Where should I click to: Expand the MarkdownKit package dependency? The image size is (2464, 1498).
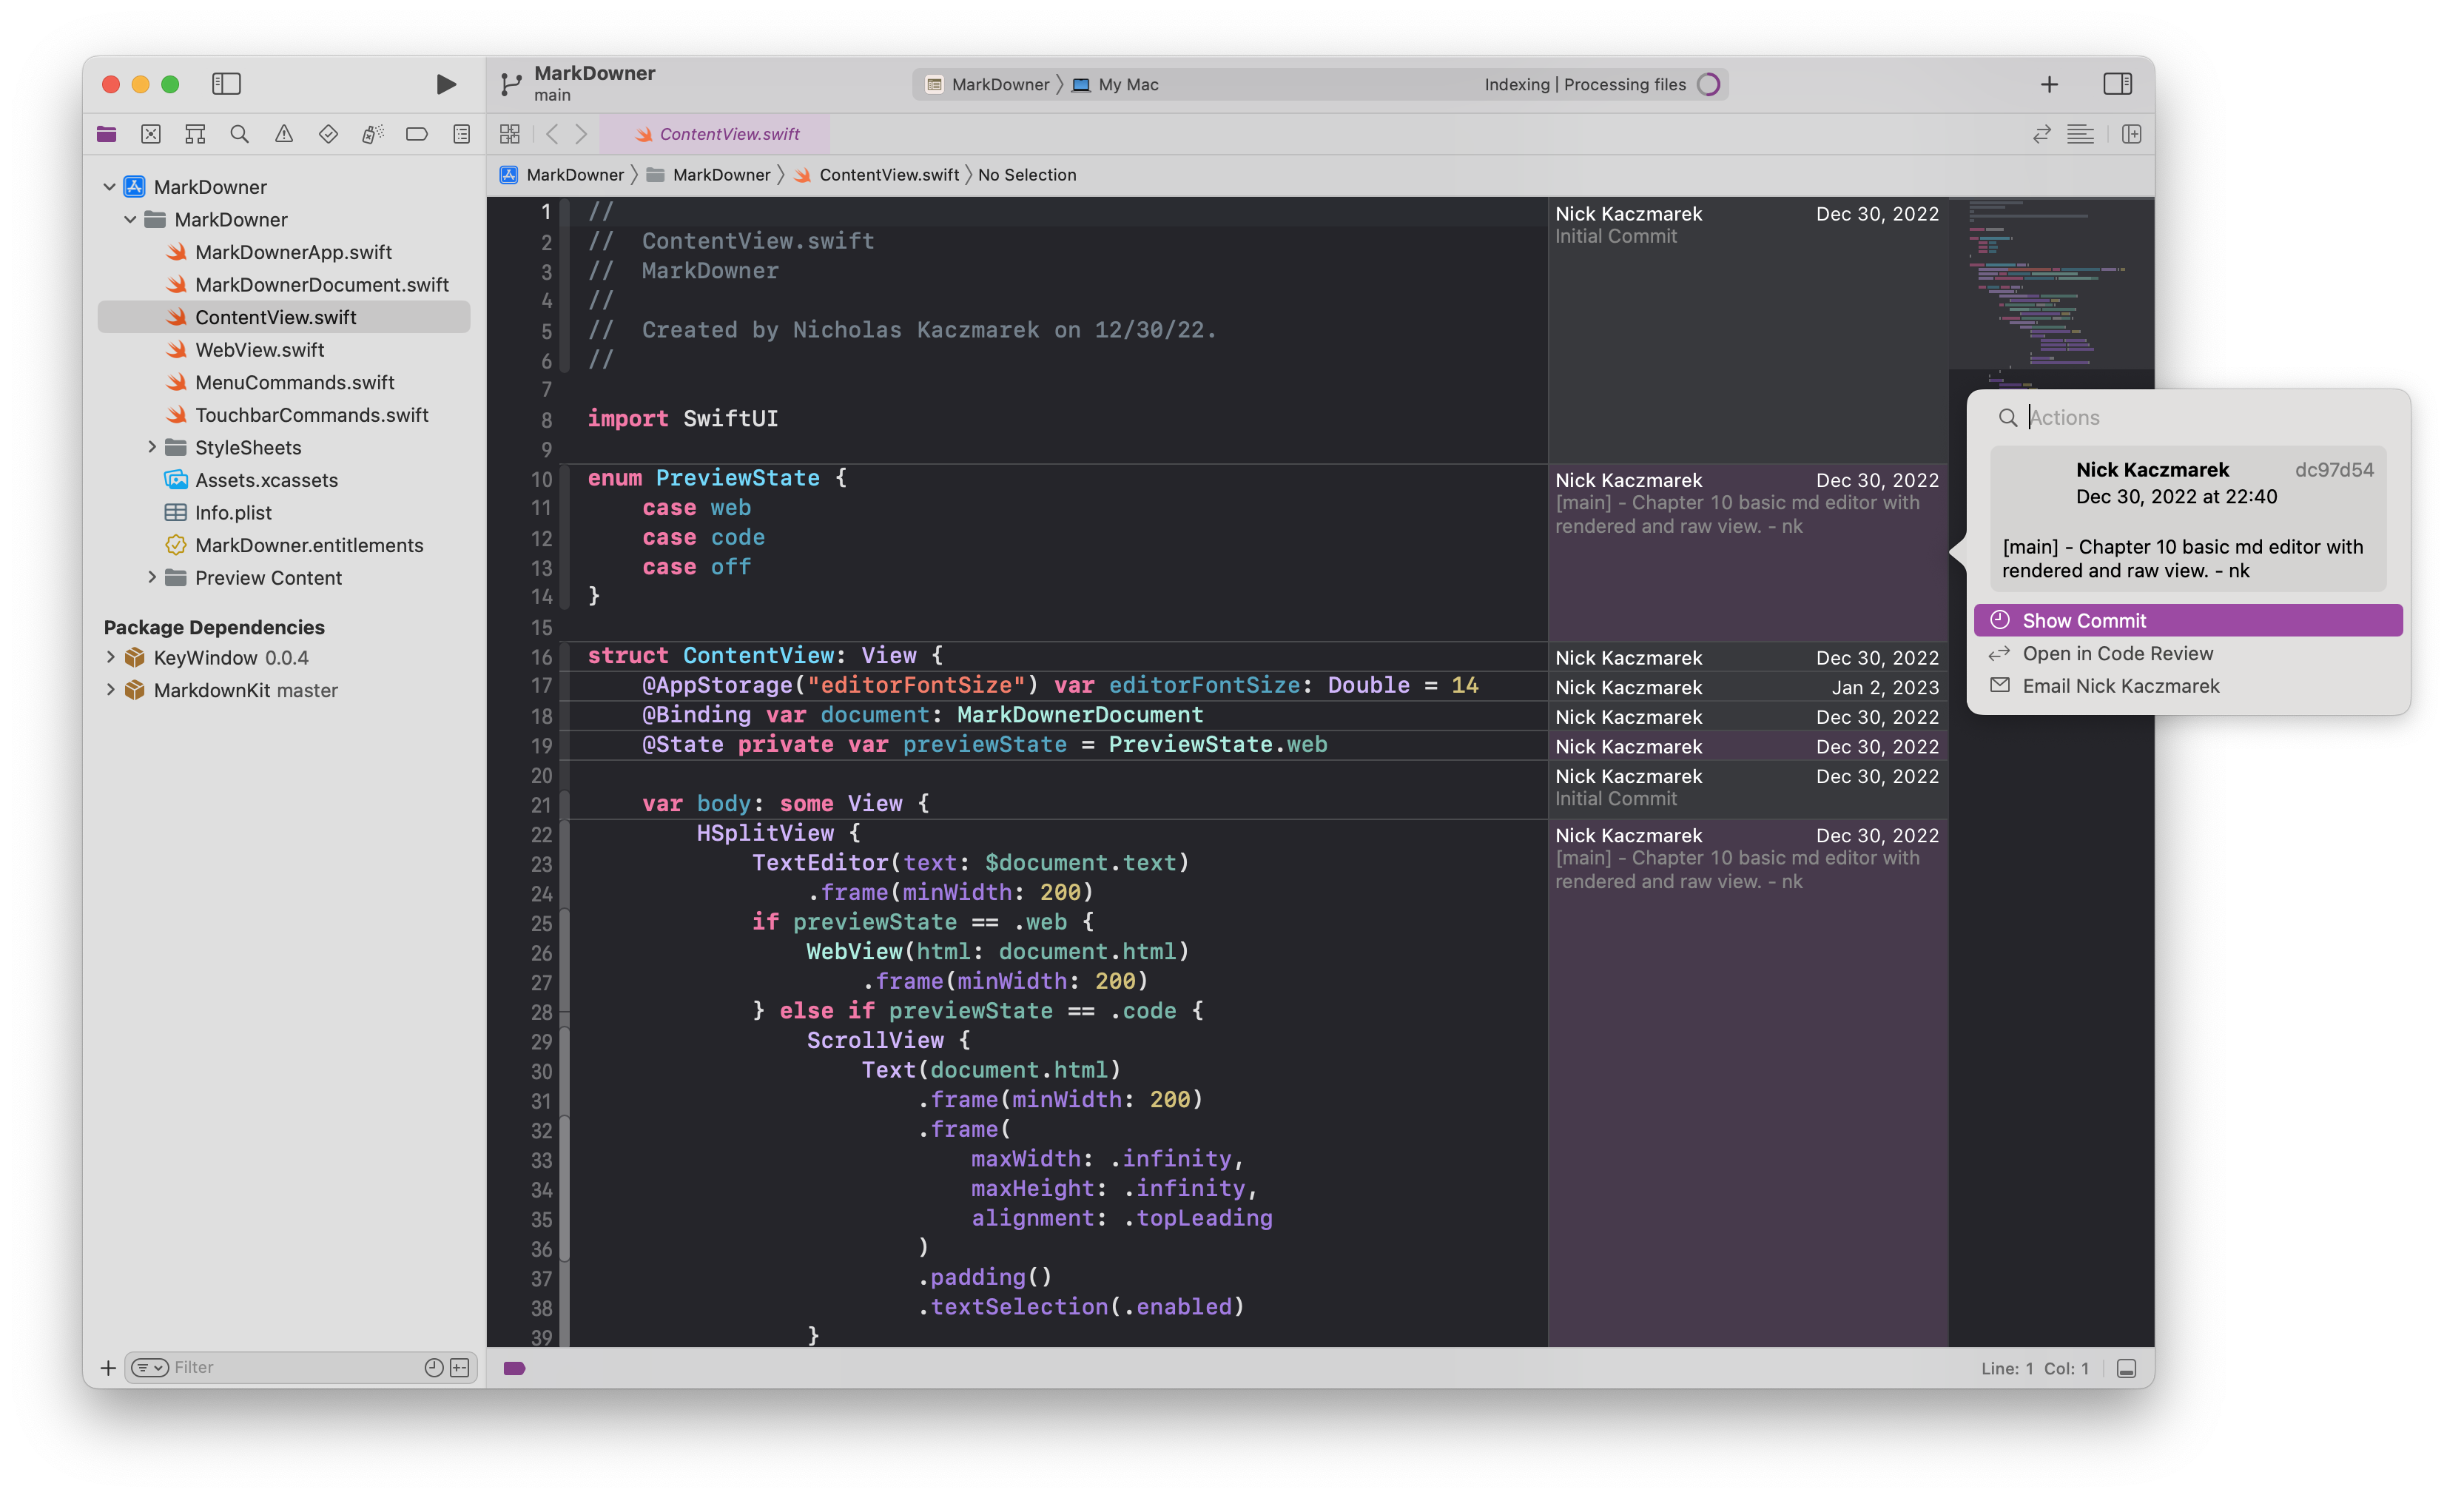coord(110,690)
